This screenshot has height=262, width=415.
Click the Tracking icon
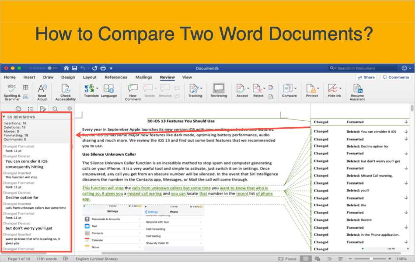pyautogui.click(x=193, y=88)
